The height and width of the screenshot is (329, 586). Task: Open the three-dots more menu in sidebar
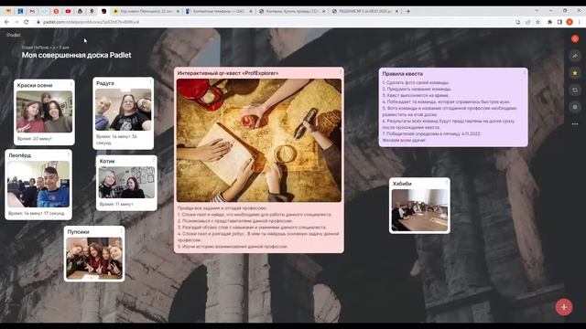pyautogui.click(x=575, y=124)
